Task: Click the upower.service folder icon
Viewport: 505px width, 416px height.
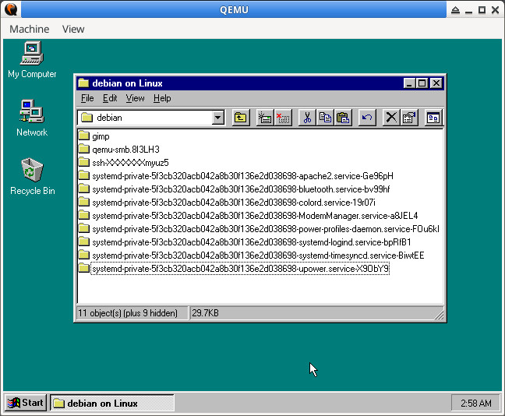Action: click(83, 268)
